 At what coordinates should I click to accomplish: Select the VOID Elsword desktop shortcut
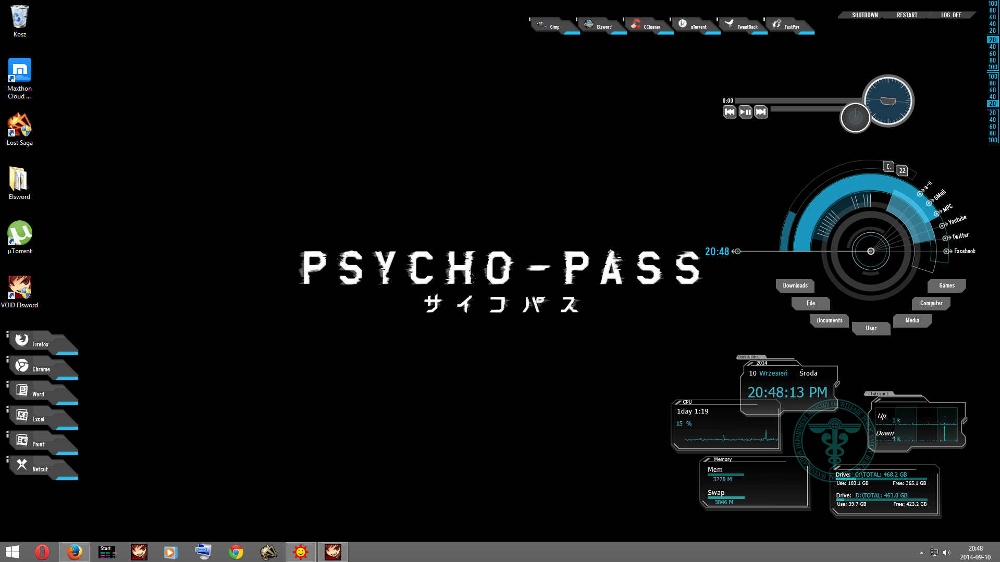[x=19, y=292]
